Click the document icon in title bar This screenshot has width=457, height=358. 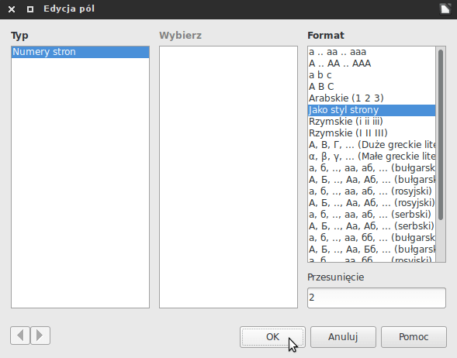click(x=445, y=9)
